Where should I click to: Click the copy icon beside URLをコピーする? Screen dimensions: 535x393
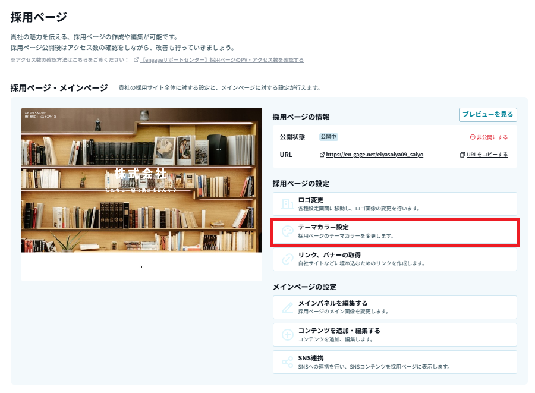click(x=462, y=155)
